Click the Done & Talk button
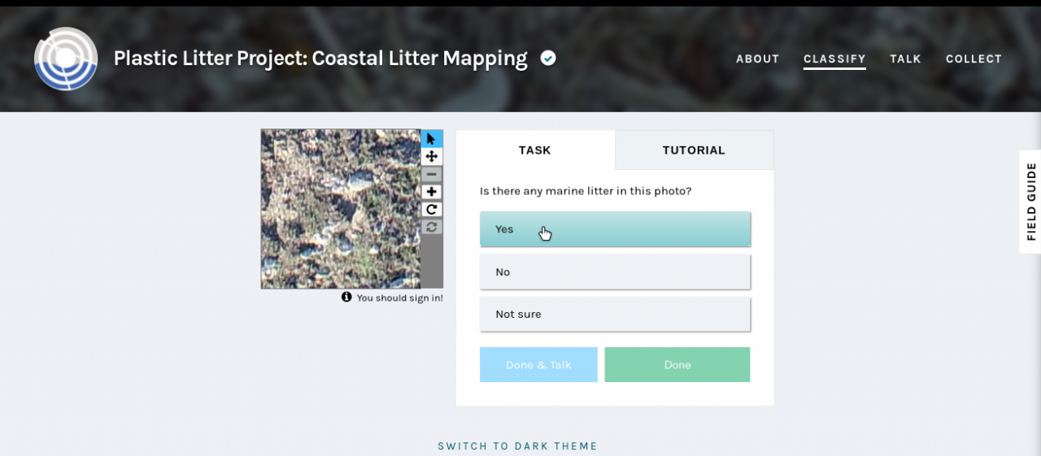This screenshot has height=456, width=1041. [538, 365]
